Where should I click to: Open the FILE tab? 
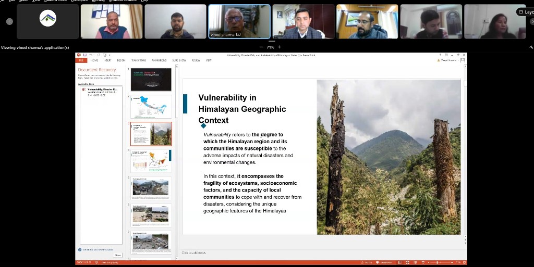[81, 60]
